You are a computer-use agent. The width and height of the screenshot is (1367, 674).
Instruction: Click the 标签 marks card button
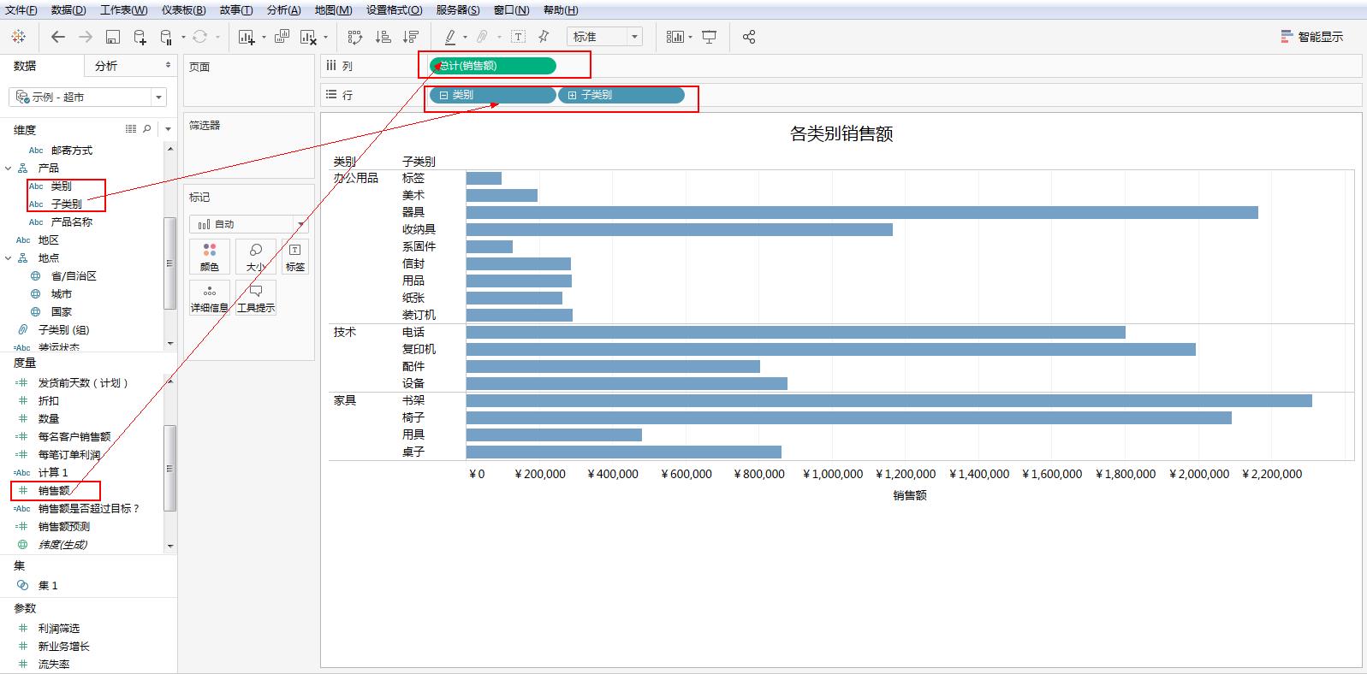[x=295, y=256]
